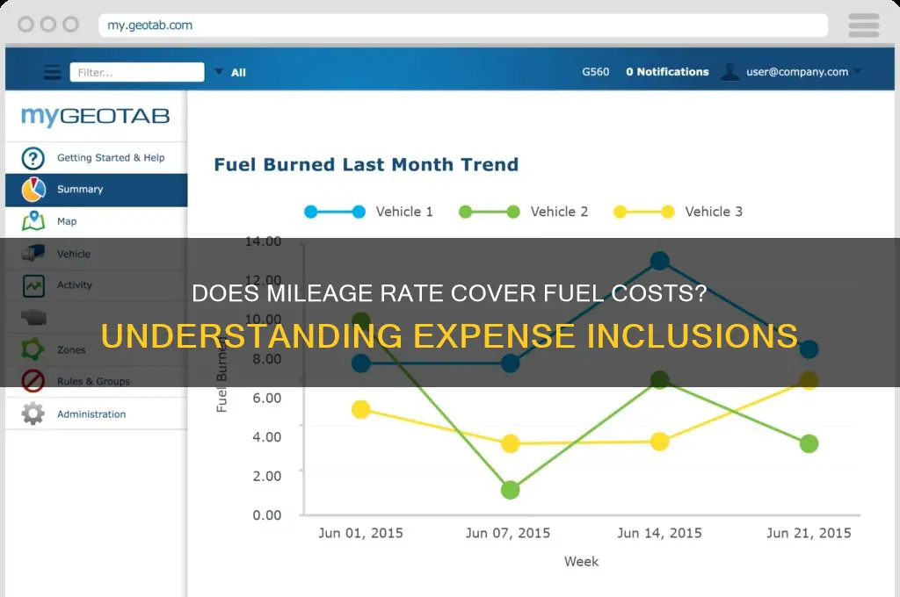Viewport: 900px width, 597px height.
Task: Click the user avatar icon in header
Action: (x=730, y=72)
